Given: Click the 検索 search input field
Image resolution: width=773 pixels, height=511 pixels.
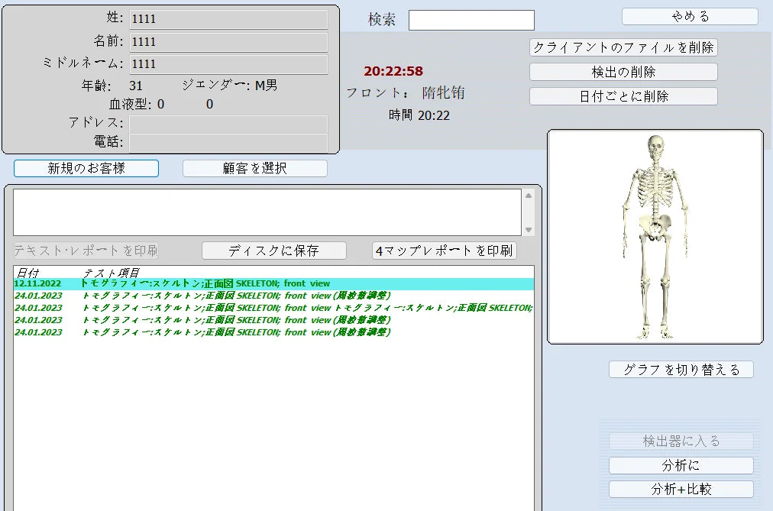Looking at the screenshot, I should click(471, 20).
